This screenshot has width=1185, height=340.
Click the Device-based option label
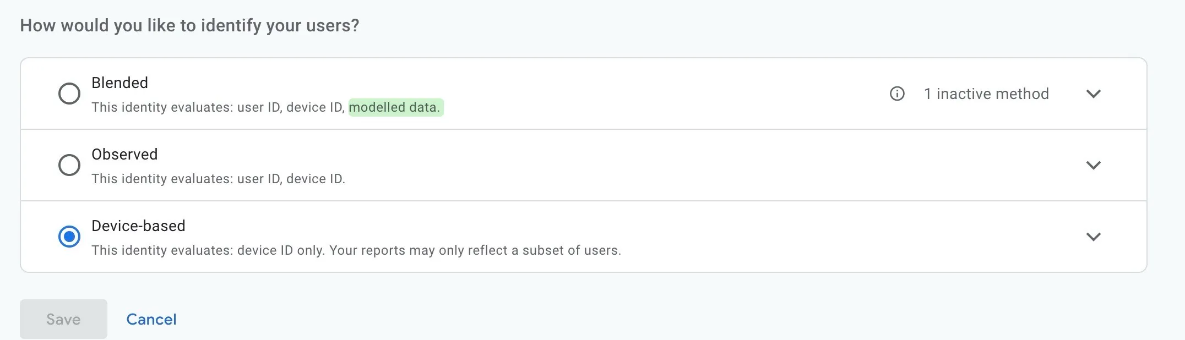pyautogui.click(x=139, y=226)
